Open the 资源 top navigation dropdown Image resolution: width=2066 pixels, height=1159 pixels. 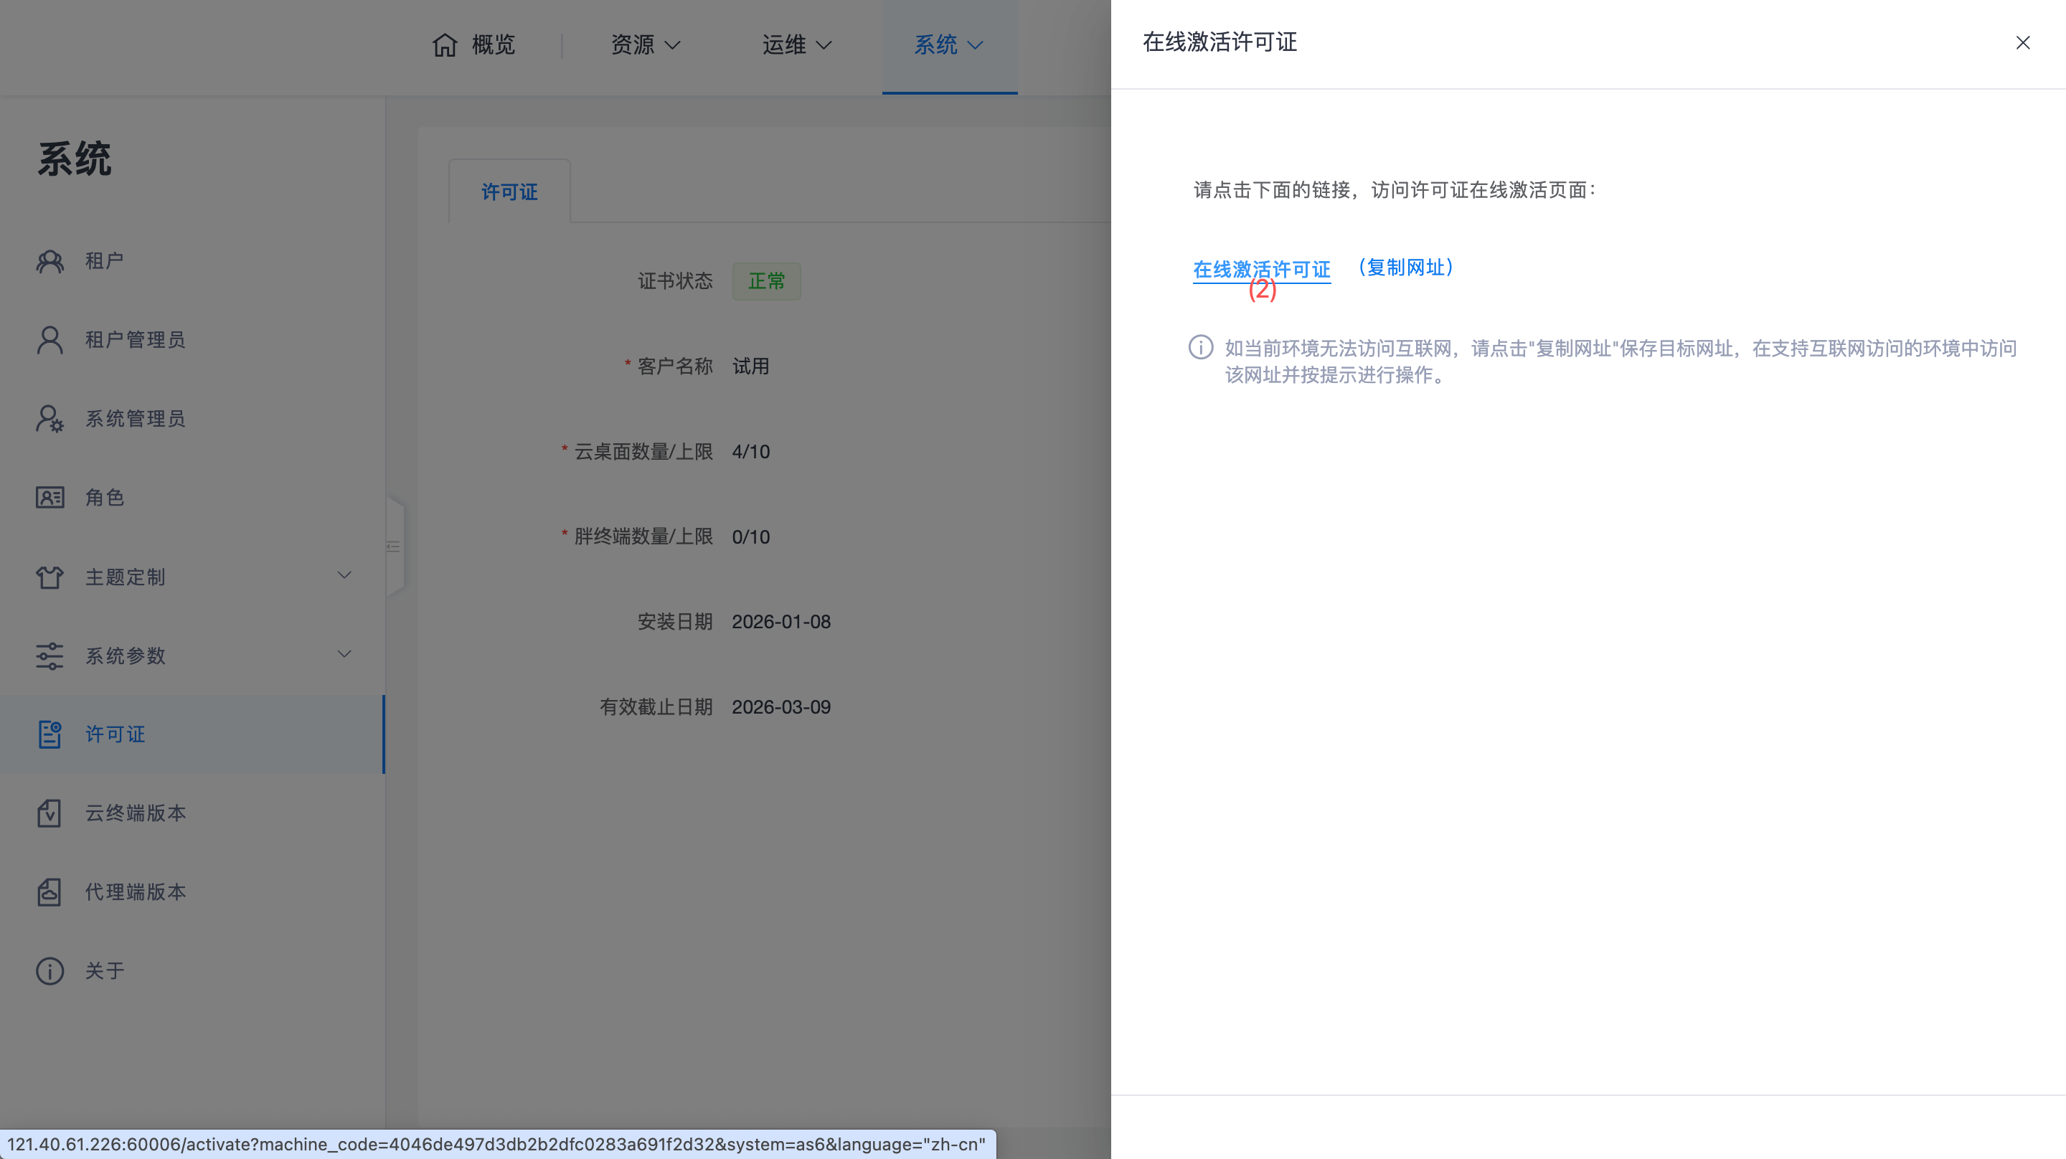645,45
